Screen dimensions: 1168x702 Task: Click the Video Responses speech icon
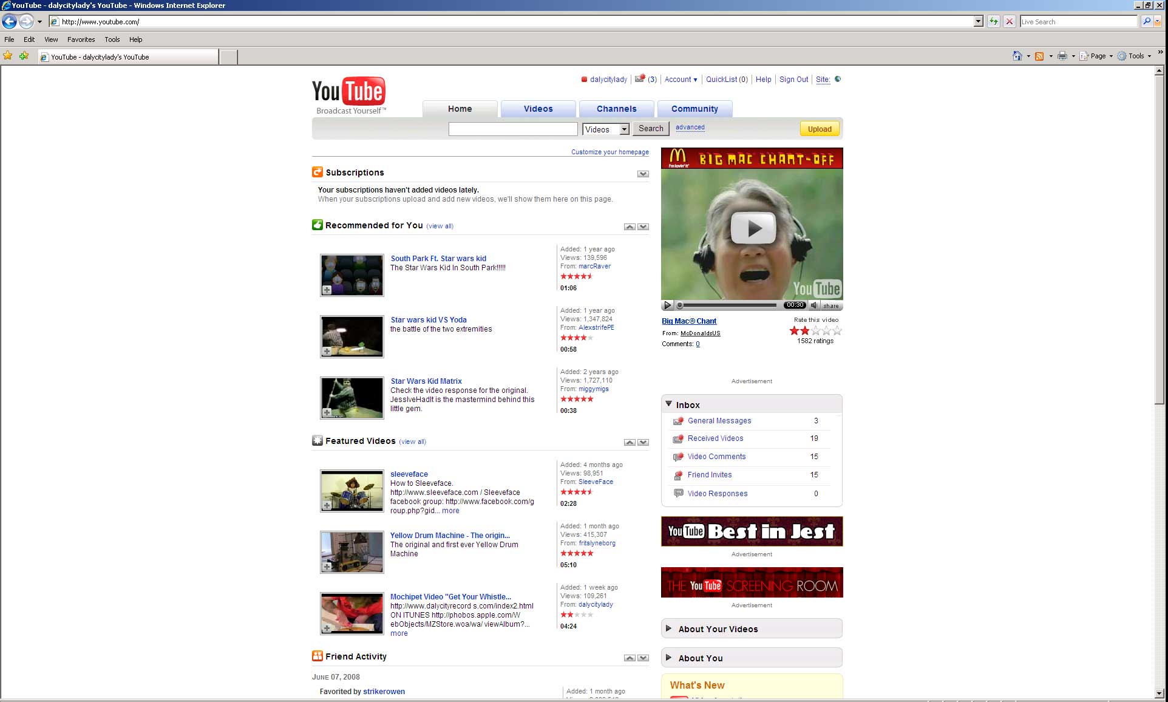tap(678, 493)
